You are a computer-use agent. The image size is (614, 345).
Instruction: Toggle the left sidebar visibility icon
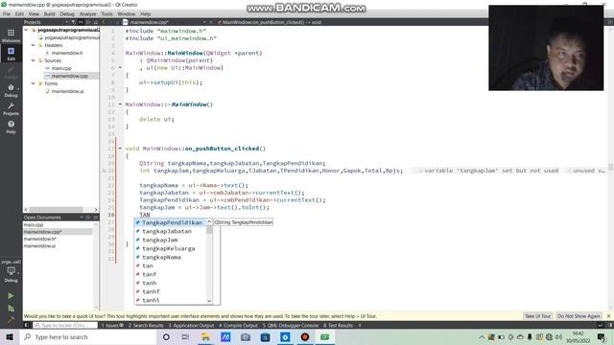[27, 325]
